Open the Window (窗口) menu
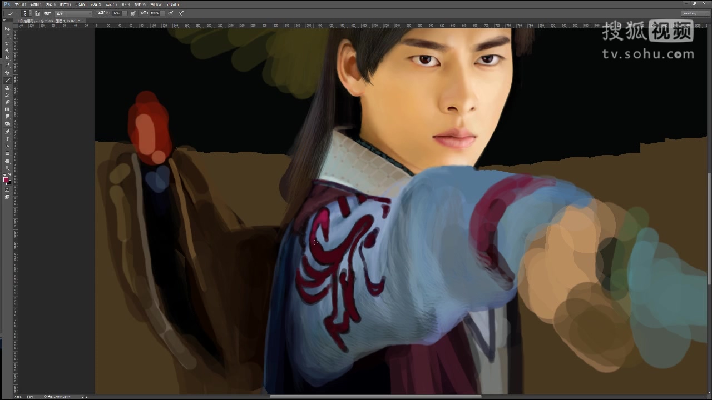 pos(141,4)
